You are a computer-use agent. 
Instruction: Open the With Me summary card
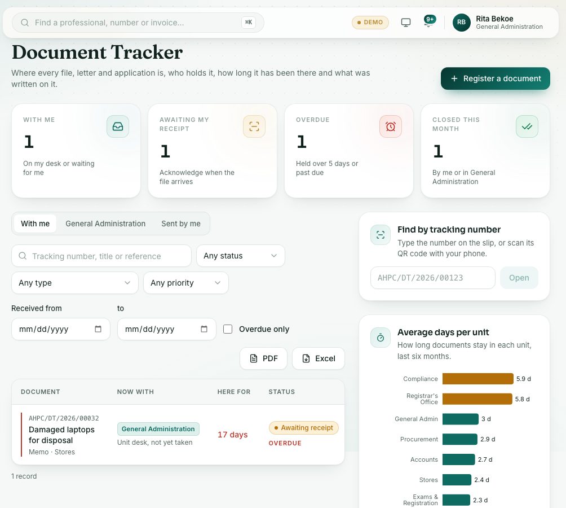click(76, 151)
